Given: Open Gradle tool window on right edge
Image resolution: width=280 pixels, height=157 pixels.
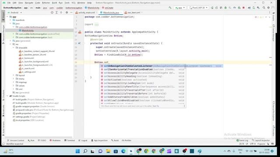Looking at the screenshot, I should (x=273, y=16).
